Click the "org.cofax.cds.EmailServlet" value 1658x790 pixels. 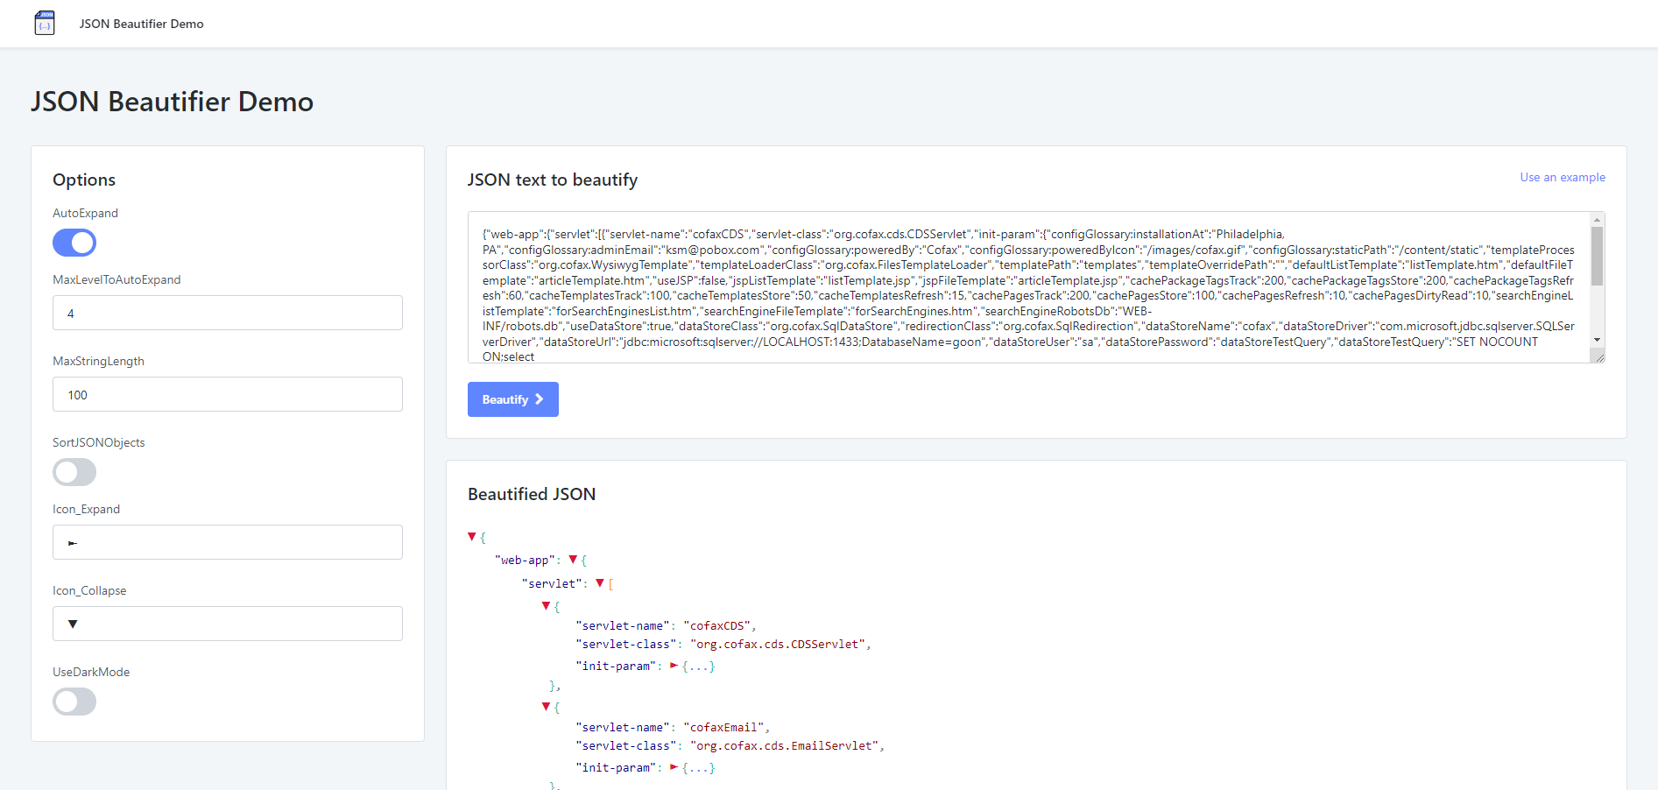(x=785, y=745)
